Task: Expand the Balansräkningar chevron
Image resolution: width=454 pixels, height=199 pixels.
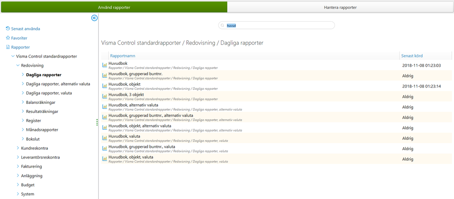Action: (x=23, y=102)
